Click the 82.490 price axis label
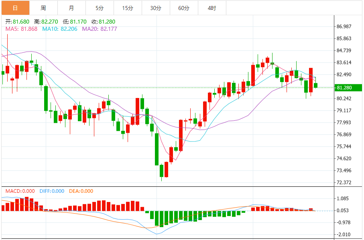 (x=344, y=74)
